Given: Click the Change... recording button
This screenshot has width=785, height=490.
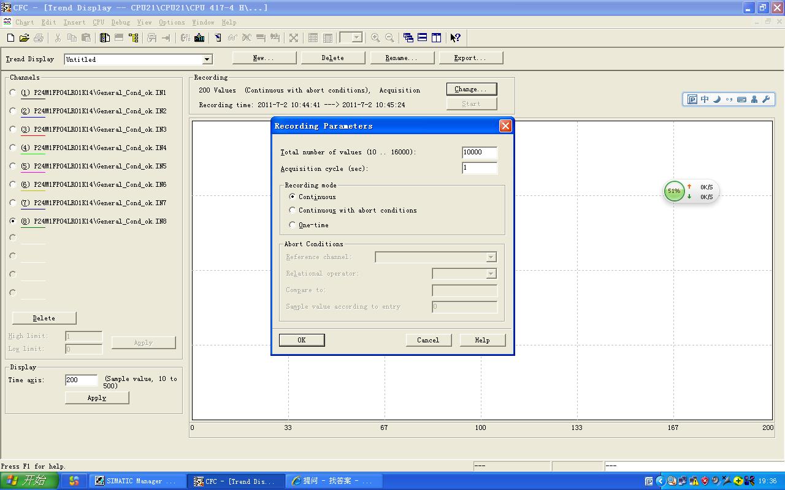Looking at the screenshot, I should [471, 89].
